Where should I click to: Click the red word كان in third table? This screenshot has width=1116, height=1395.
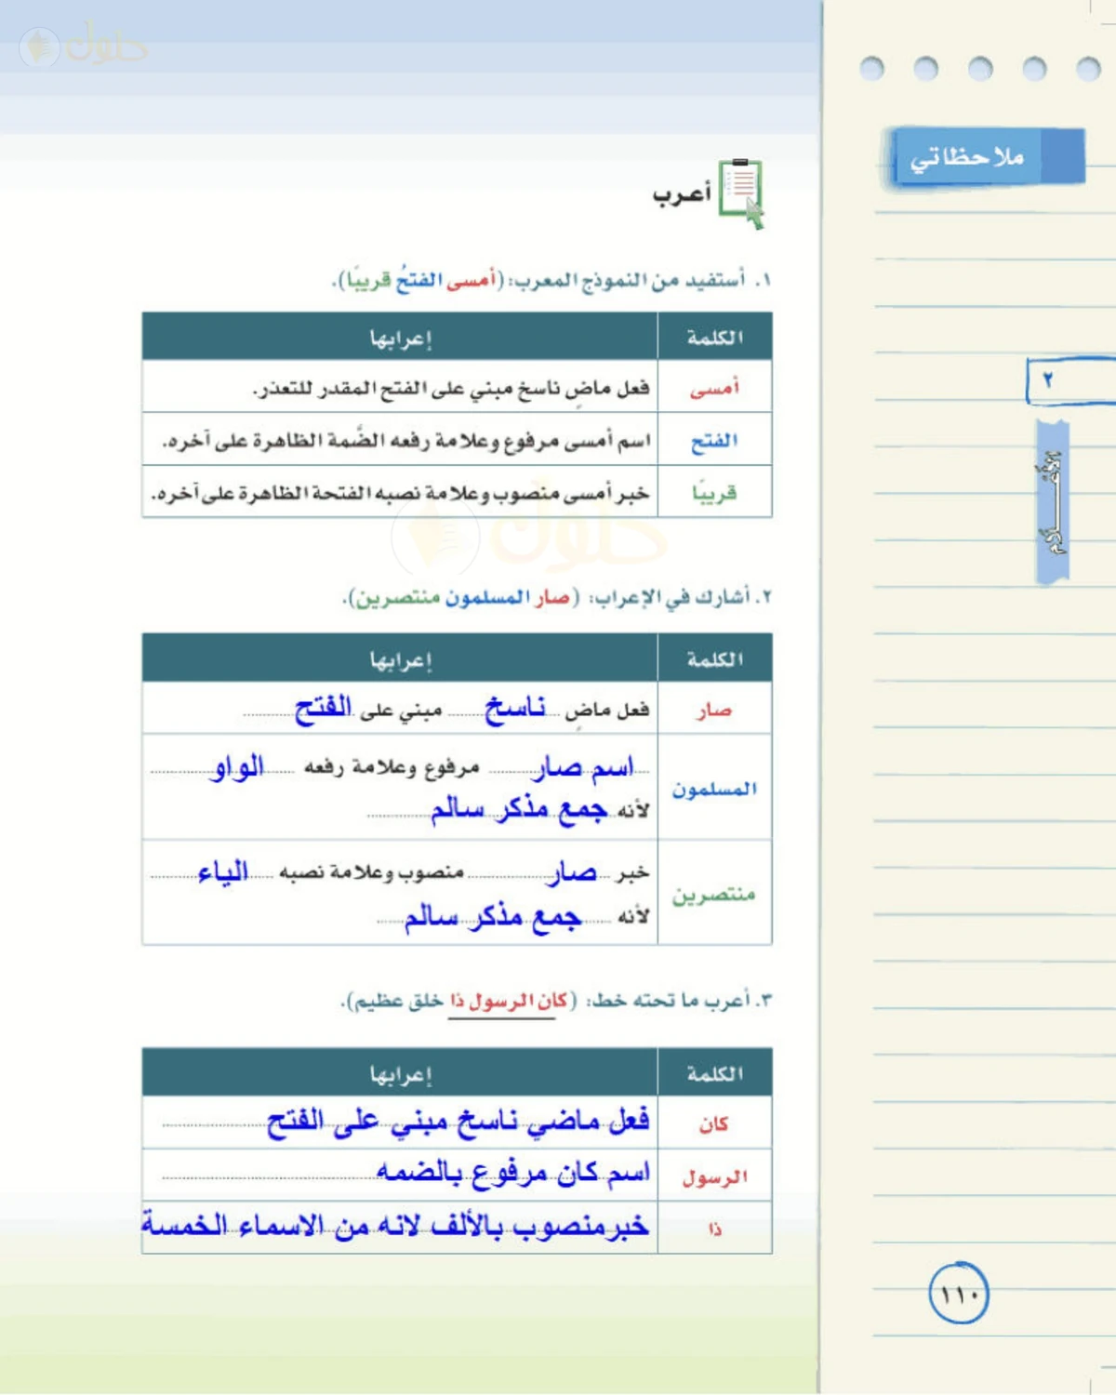[x=714, y=1124]
